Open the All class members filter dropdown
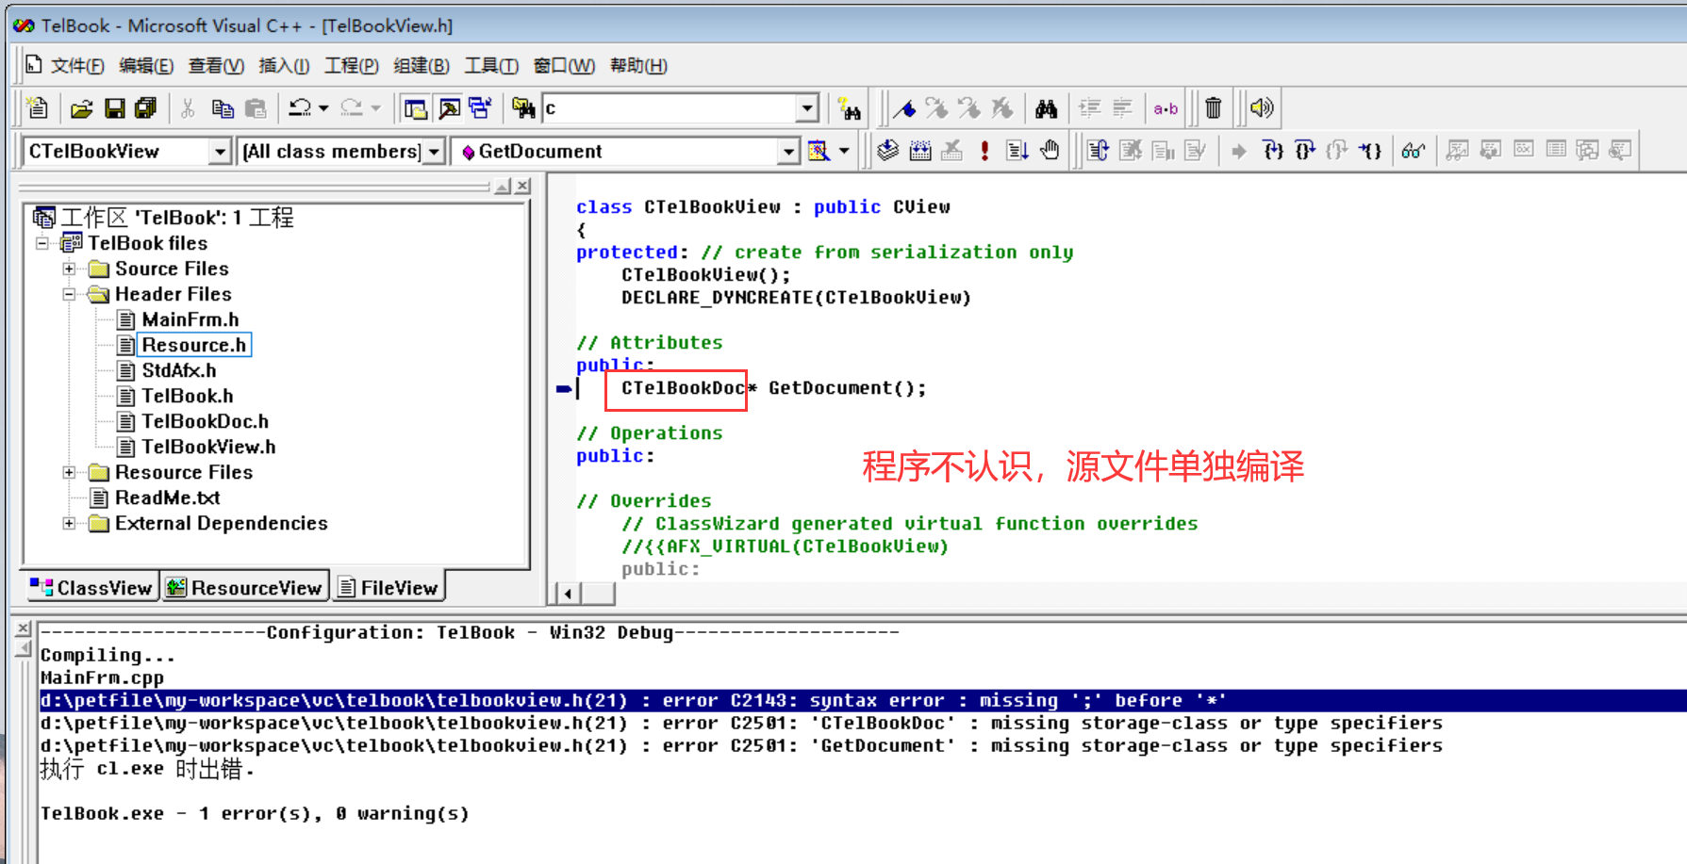Screen dimensions: 1687x864 point(434,151)
